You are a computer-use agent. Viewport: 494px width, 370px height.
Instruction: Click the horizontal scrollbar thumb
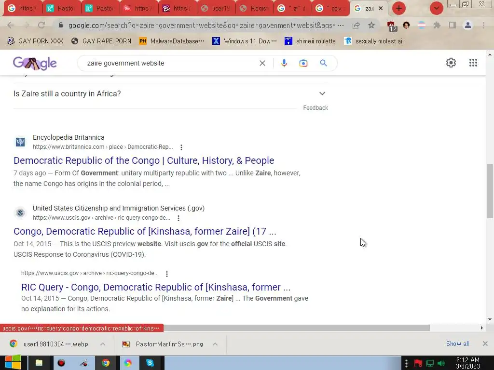click(297, 328)
